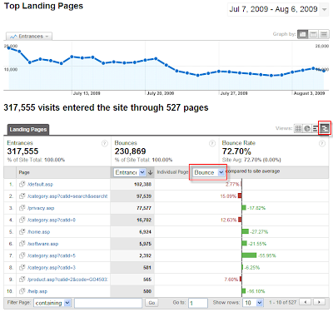Viewport: 333px width, 312px height.
Task: Click the 72.70% Bounce Rate total
Action: coord(236,151)
